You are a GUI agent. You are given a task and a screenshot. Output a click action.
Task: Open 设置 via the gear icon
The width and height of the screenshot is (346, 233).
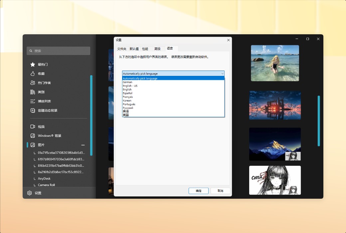point(30,193)
